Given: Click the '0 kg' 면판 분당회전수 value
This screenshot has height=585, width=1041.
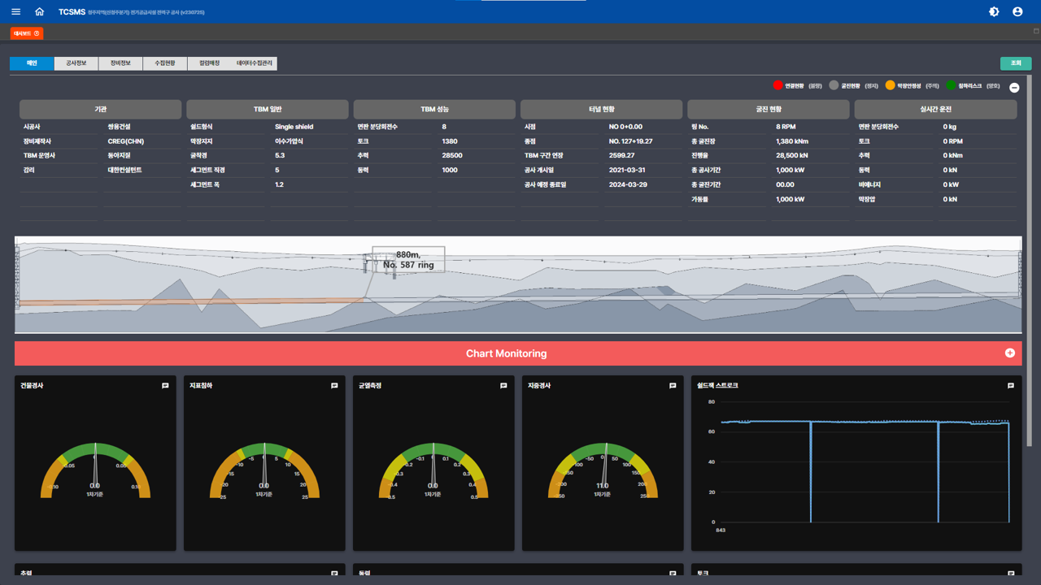Looking at the screenshot, I should point(949,127).
